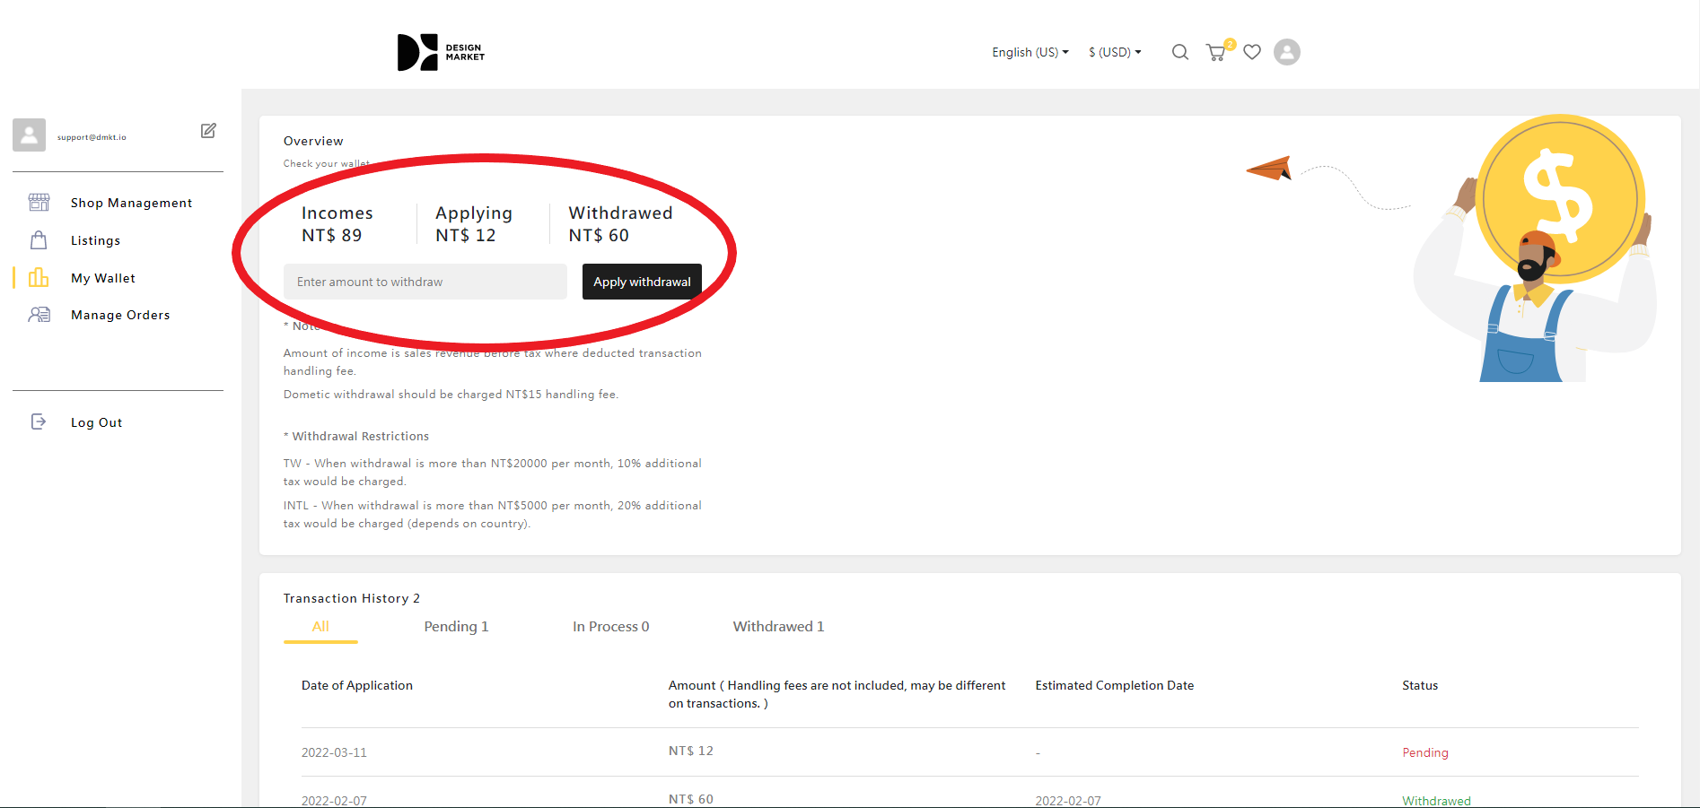Click the Listings shopping bag icon

tap(39, 240)
